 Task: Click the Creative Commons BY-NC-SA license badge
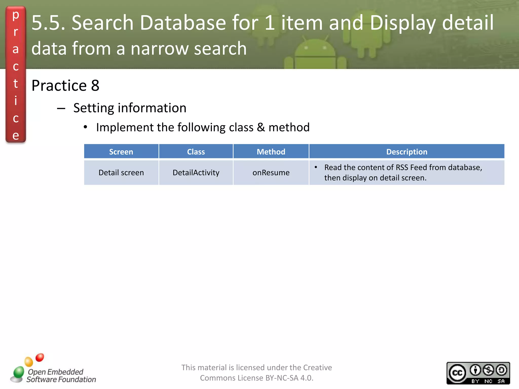tap(478, 373)
